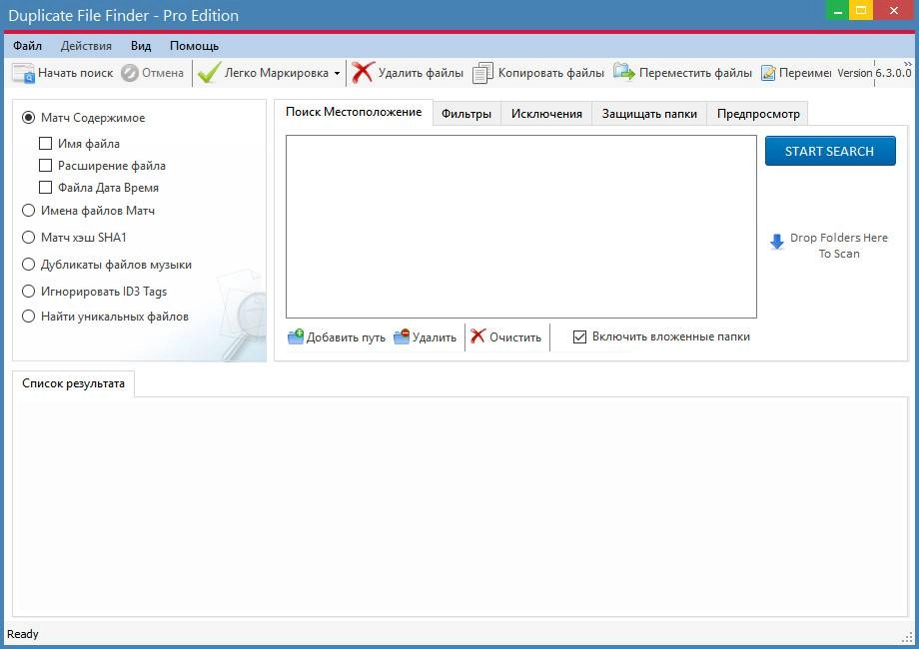Maximize the Duplicate File Finder window
The image size is (919, 649).
coord(861,11)
